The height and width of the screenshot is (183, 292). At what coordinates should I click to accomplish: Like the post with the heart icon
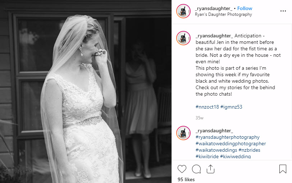tap(182, 169)
